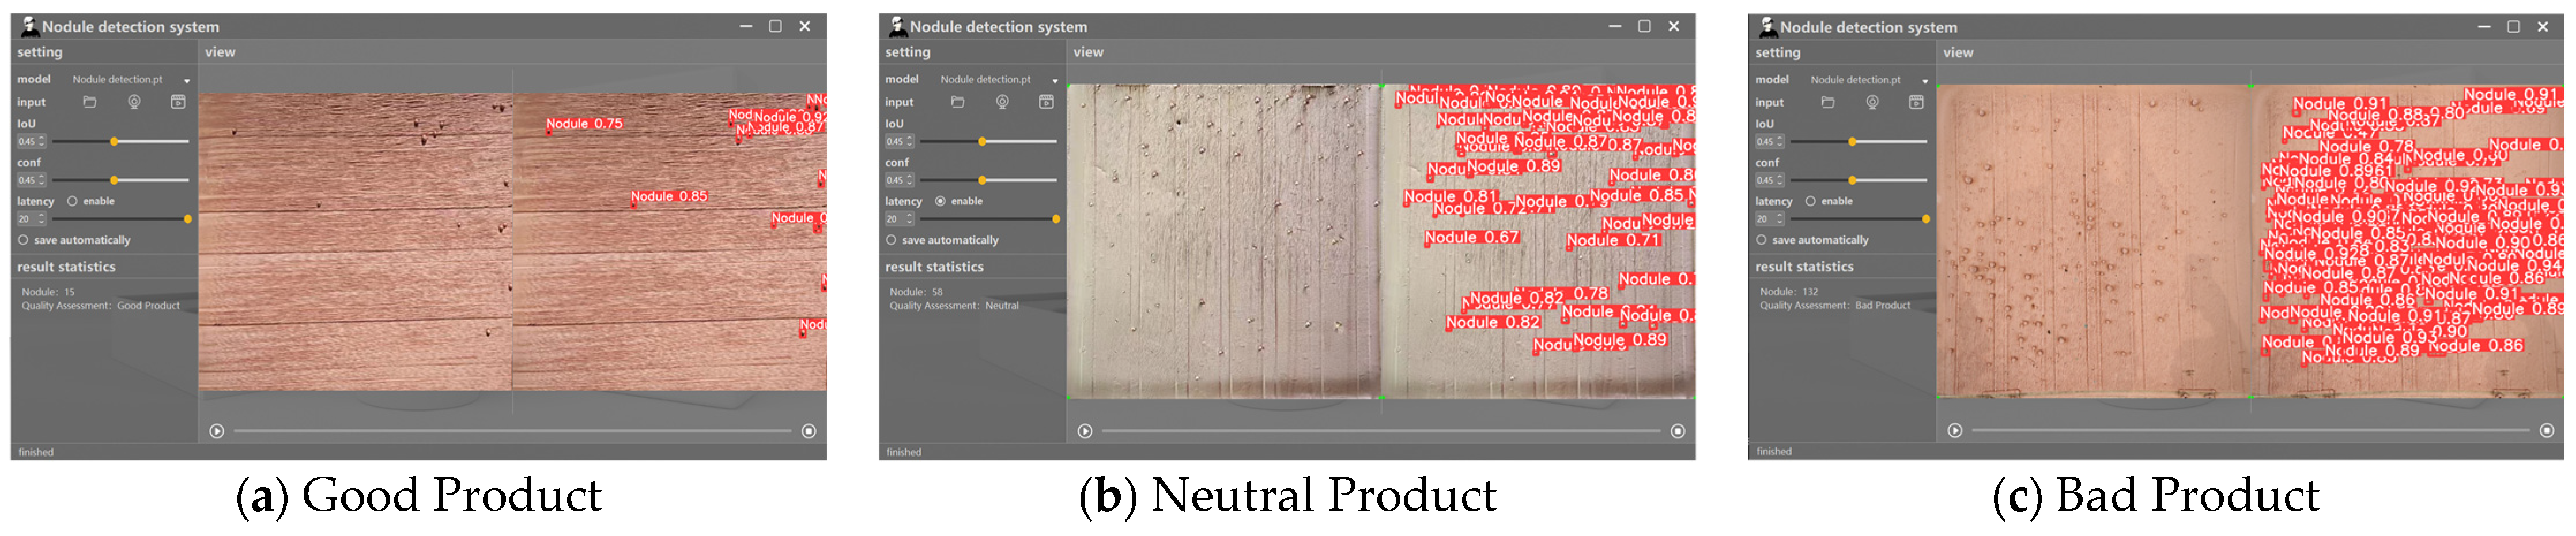Select the 'Nodule: 132' result text
Image resolution: width=2576 pixels, height=536 pixels.
click(1789, 291)
